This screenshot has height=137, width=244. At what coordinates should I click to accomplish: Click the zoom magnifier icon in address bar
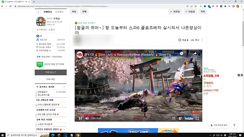click(x=187, y=6)
